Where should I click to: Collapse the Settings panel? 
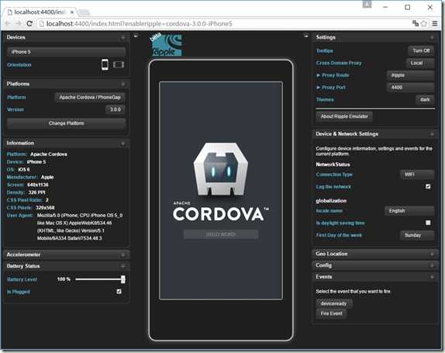432,37
